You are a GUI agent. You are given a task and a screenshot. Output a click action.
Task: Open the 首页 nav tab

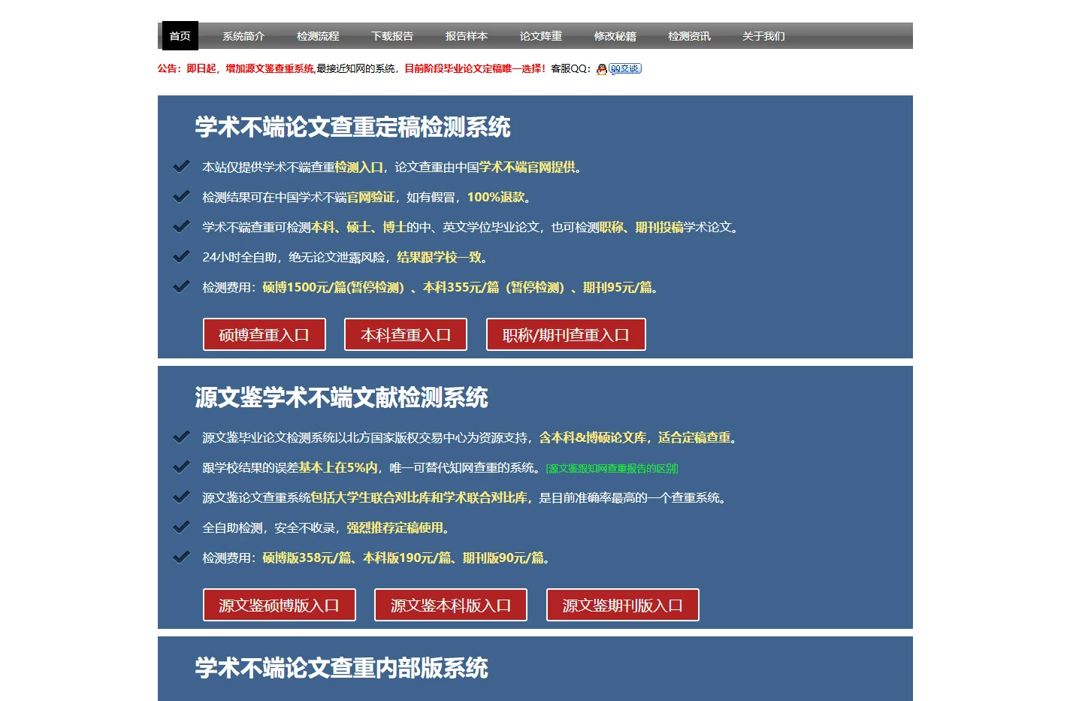pos(180,36)
